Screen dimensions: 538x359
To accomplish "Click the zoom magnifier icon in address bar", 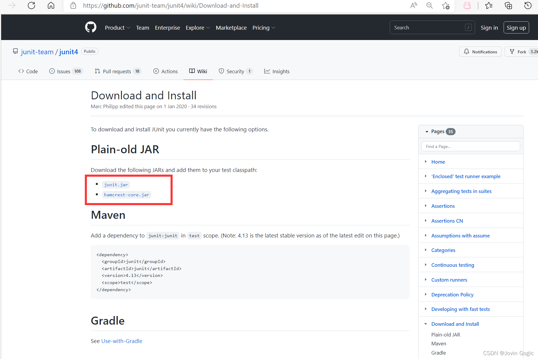I will [x=429, y=5].
